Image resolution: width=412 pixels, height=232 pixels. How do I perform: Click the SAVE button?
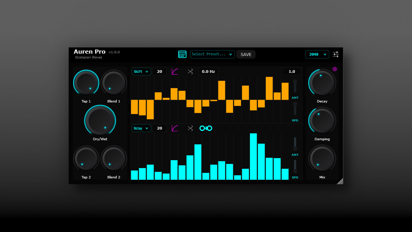[246, 54]
